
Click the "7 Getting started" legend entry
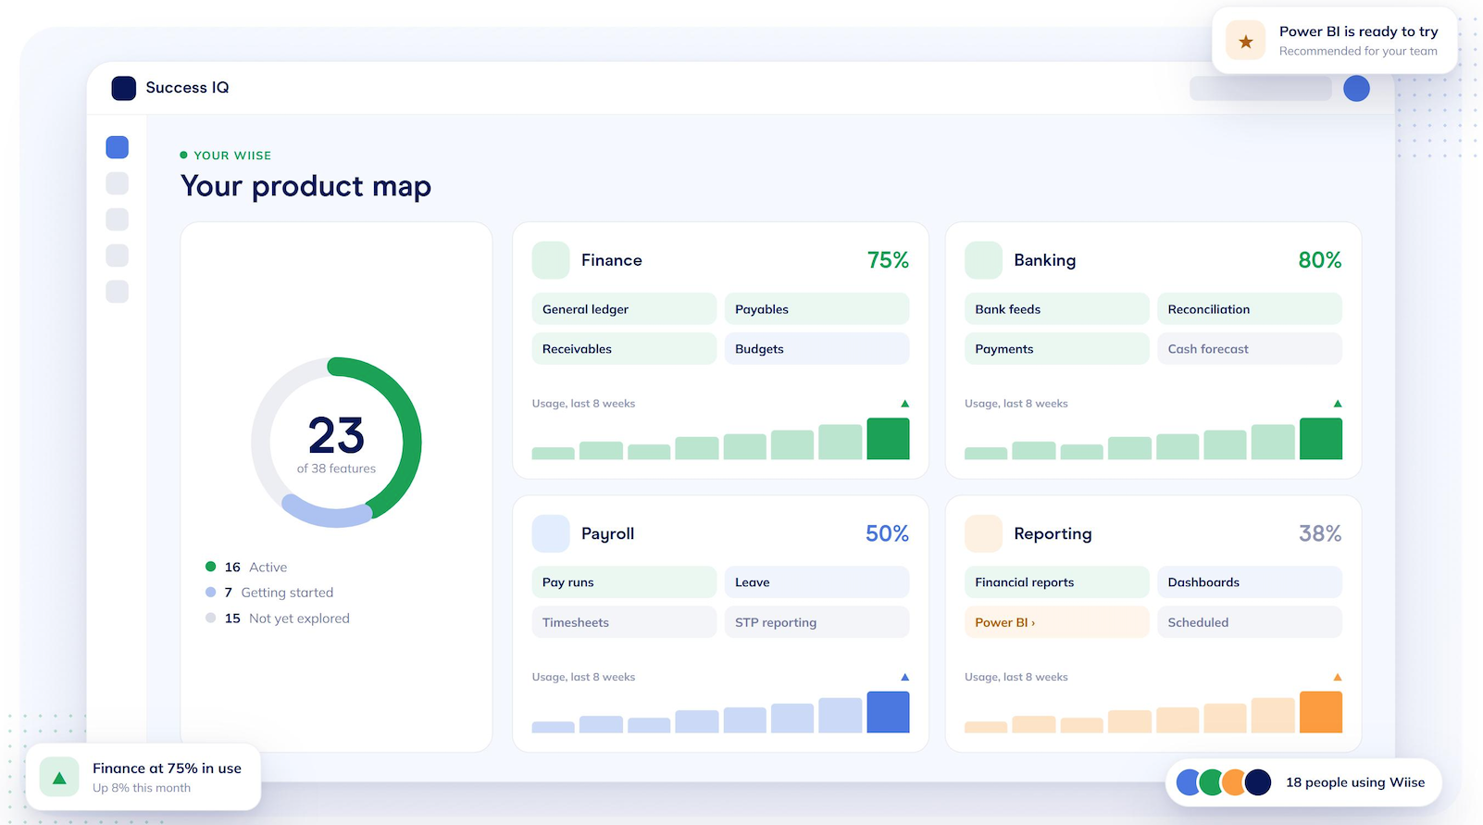click(269, 593)
